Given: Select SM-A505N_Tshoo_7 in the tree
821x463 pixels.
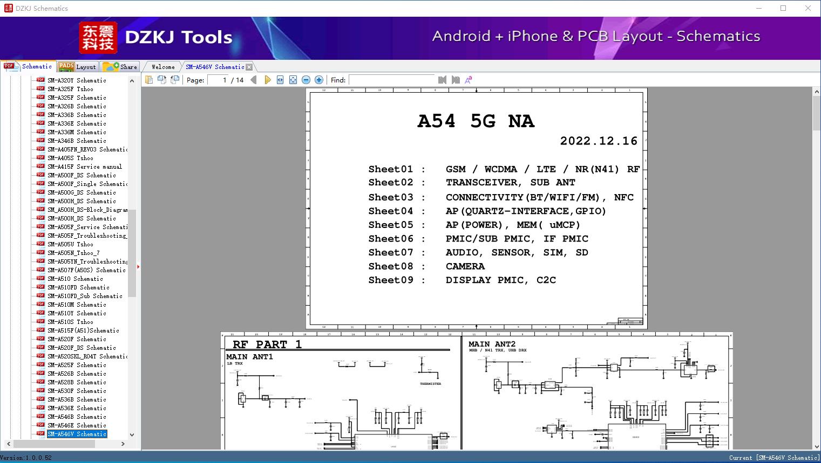Looking at the screenshot, I should [73, 253].
